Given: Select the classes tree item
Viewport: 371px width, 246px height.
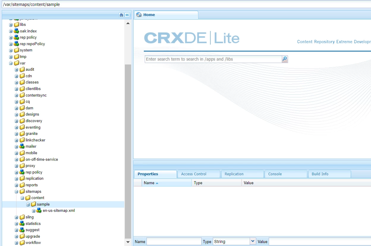Looking at the screenshot, I should pyautogui.click(x=32, y=82).
